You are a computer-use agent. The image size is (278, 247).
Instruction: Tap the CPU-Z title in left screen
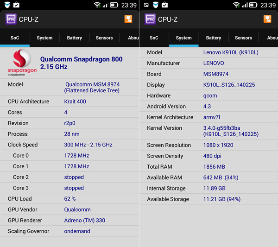point(29,19)
